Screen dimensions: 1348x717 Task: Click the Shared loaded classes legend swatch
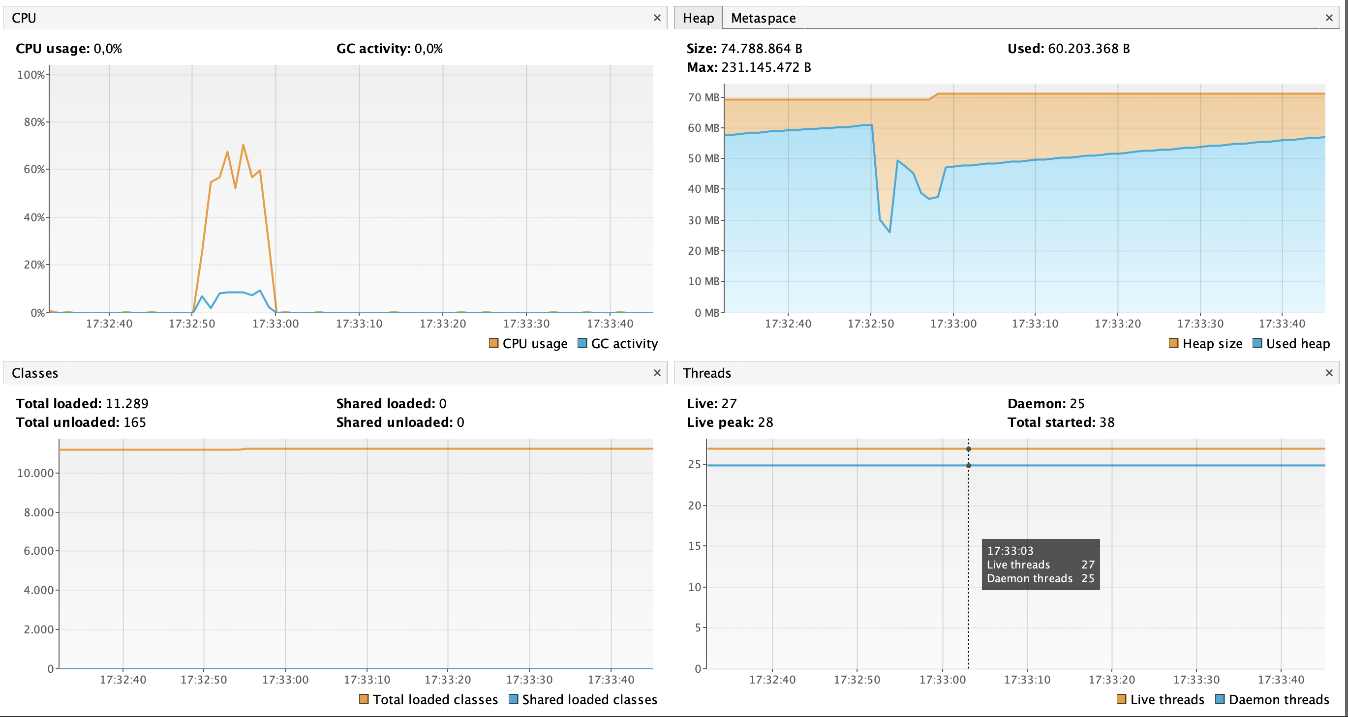click(x=513, y=699)
